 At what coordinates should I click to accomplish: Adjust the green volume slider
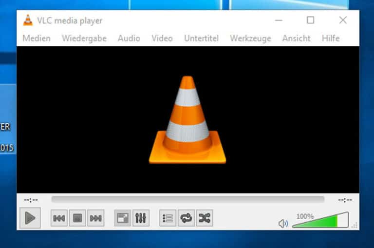coord(320,220)
